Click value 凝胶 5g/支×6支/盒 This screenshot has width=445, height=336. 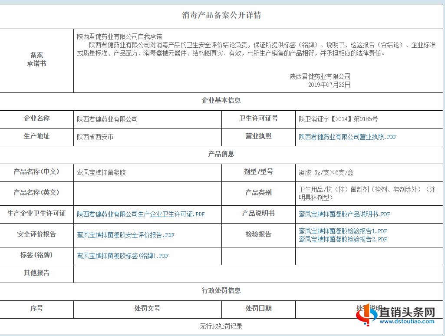coord(326,172)
